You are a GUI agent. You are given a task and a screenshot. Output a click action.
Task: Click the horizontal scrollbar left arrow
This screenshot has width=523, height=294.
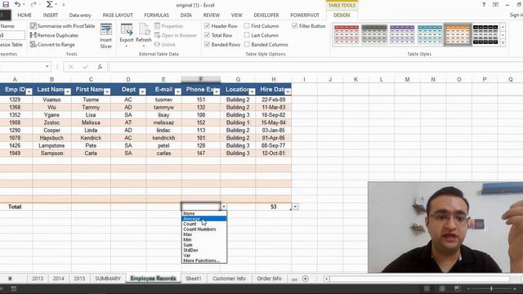327,278
